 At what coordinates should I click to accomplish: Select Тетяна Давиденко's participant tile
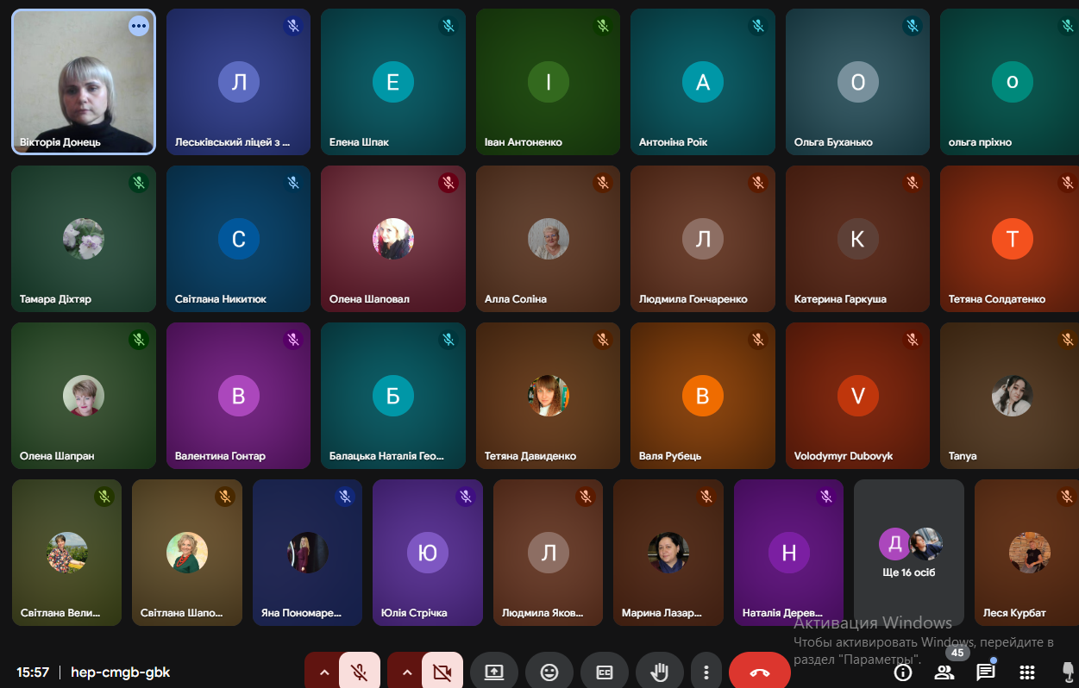pyautogui.click(x=548, y=396)
